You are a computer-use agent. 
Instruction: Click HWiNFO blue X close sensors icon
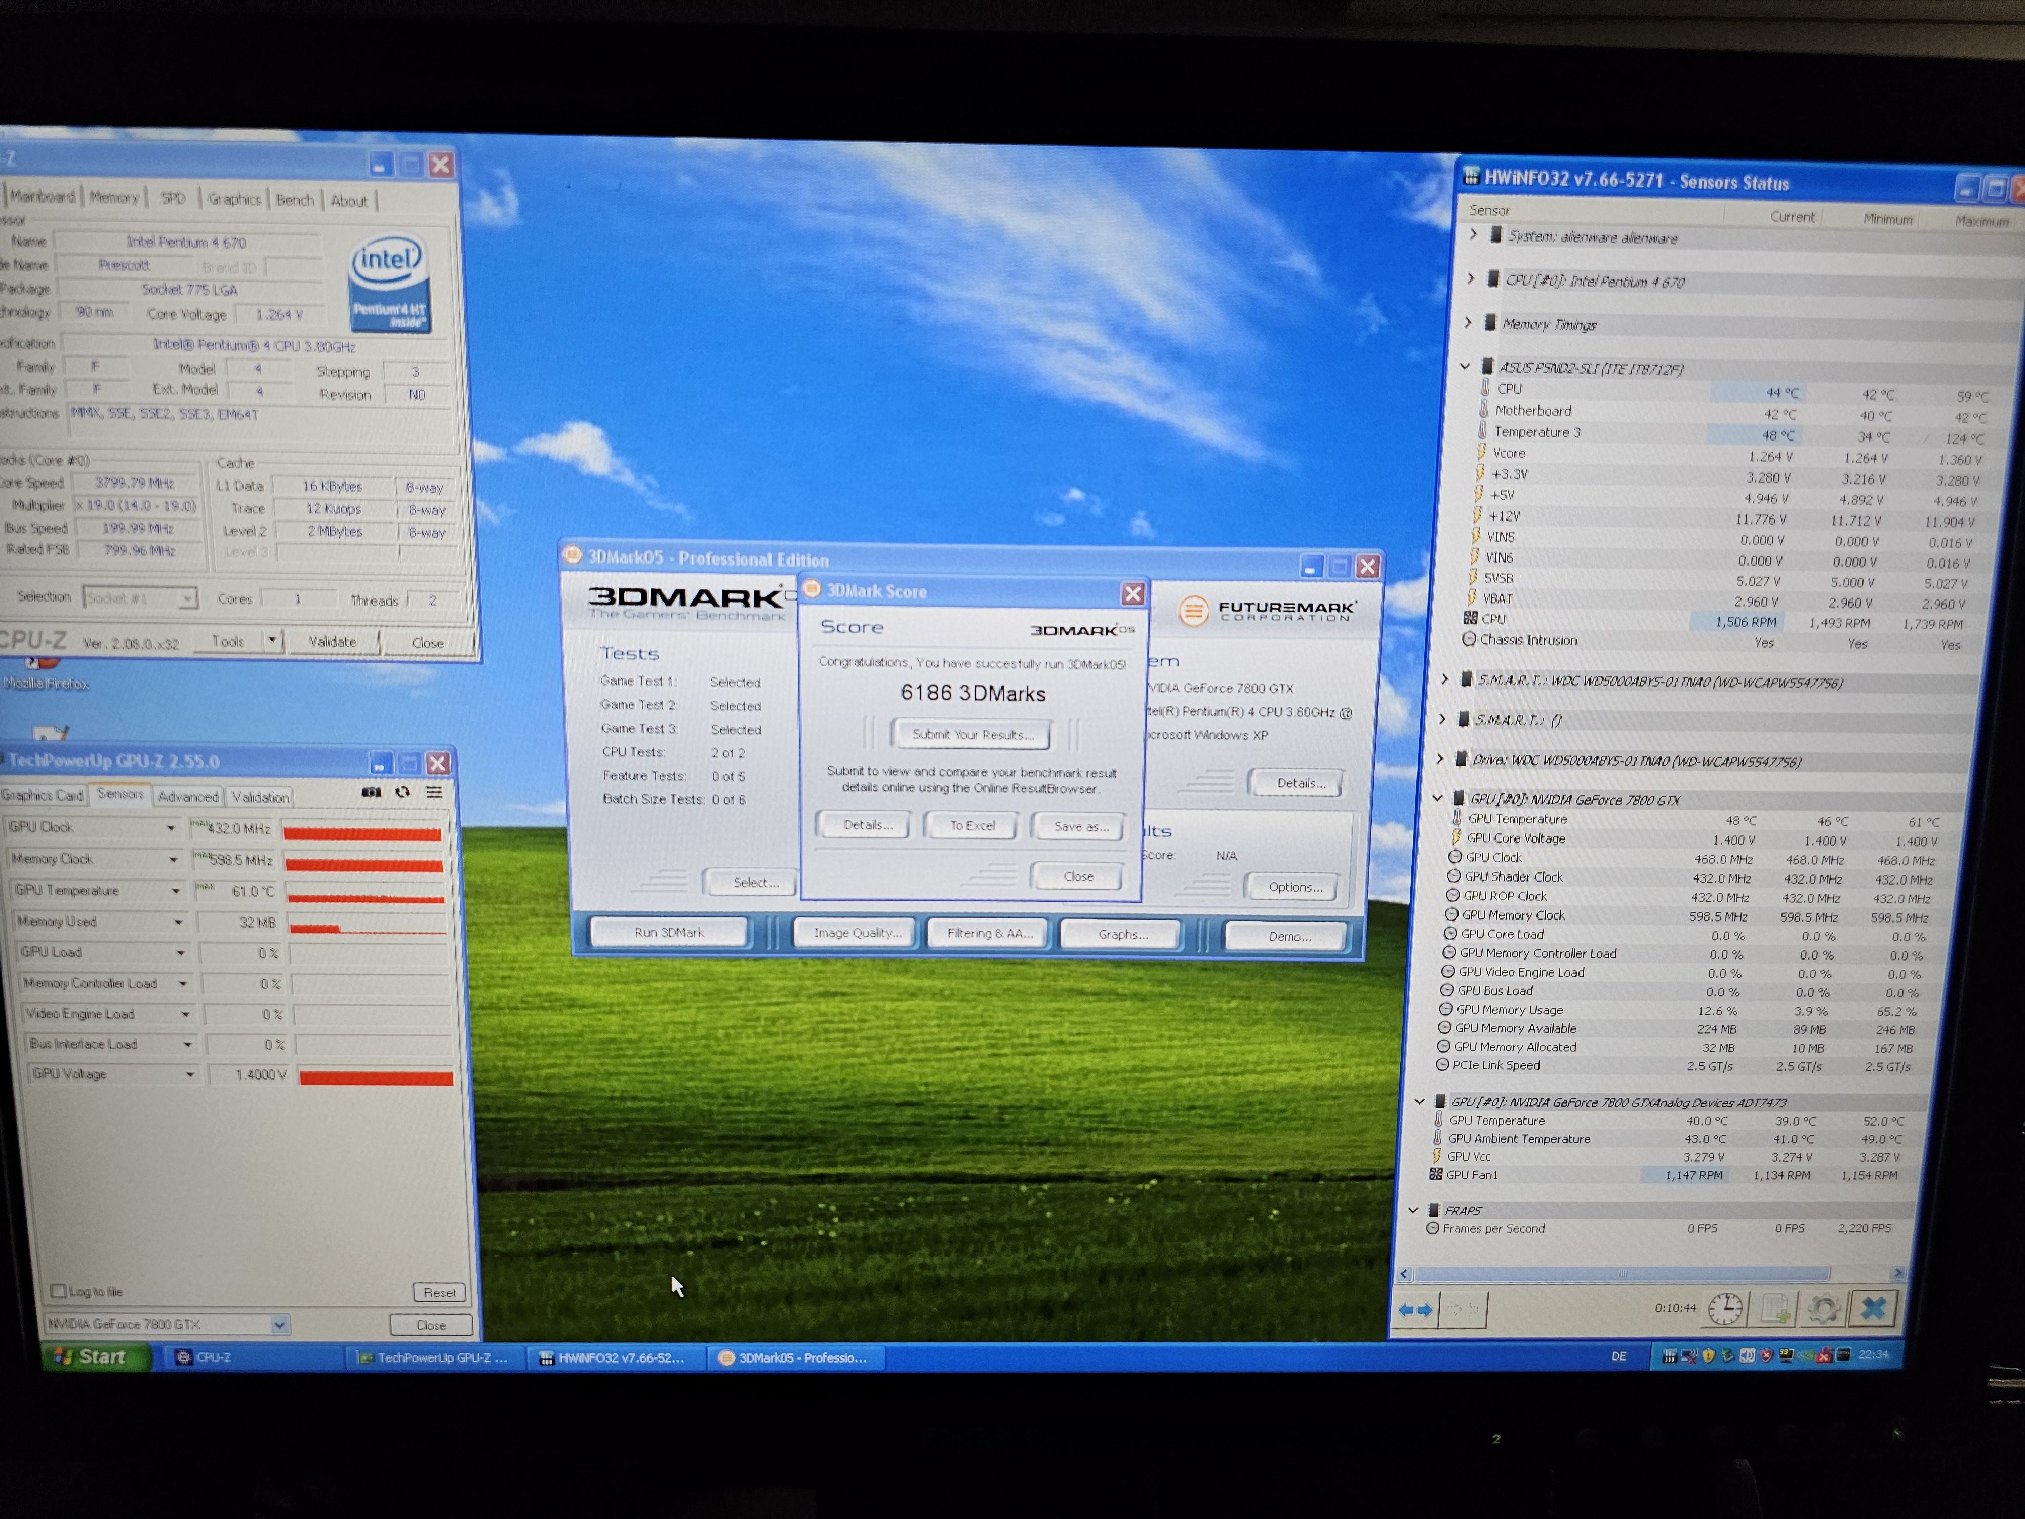(1873, 1308)
